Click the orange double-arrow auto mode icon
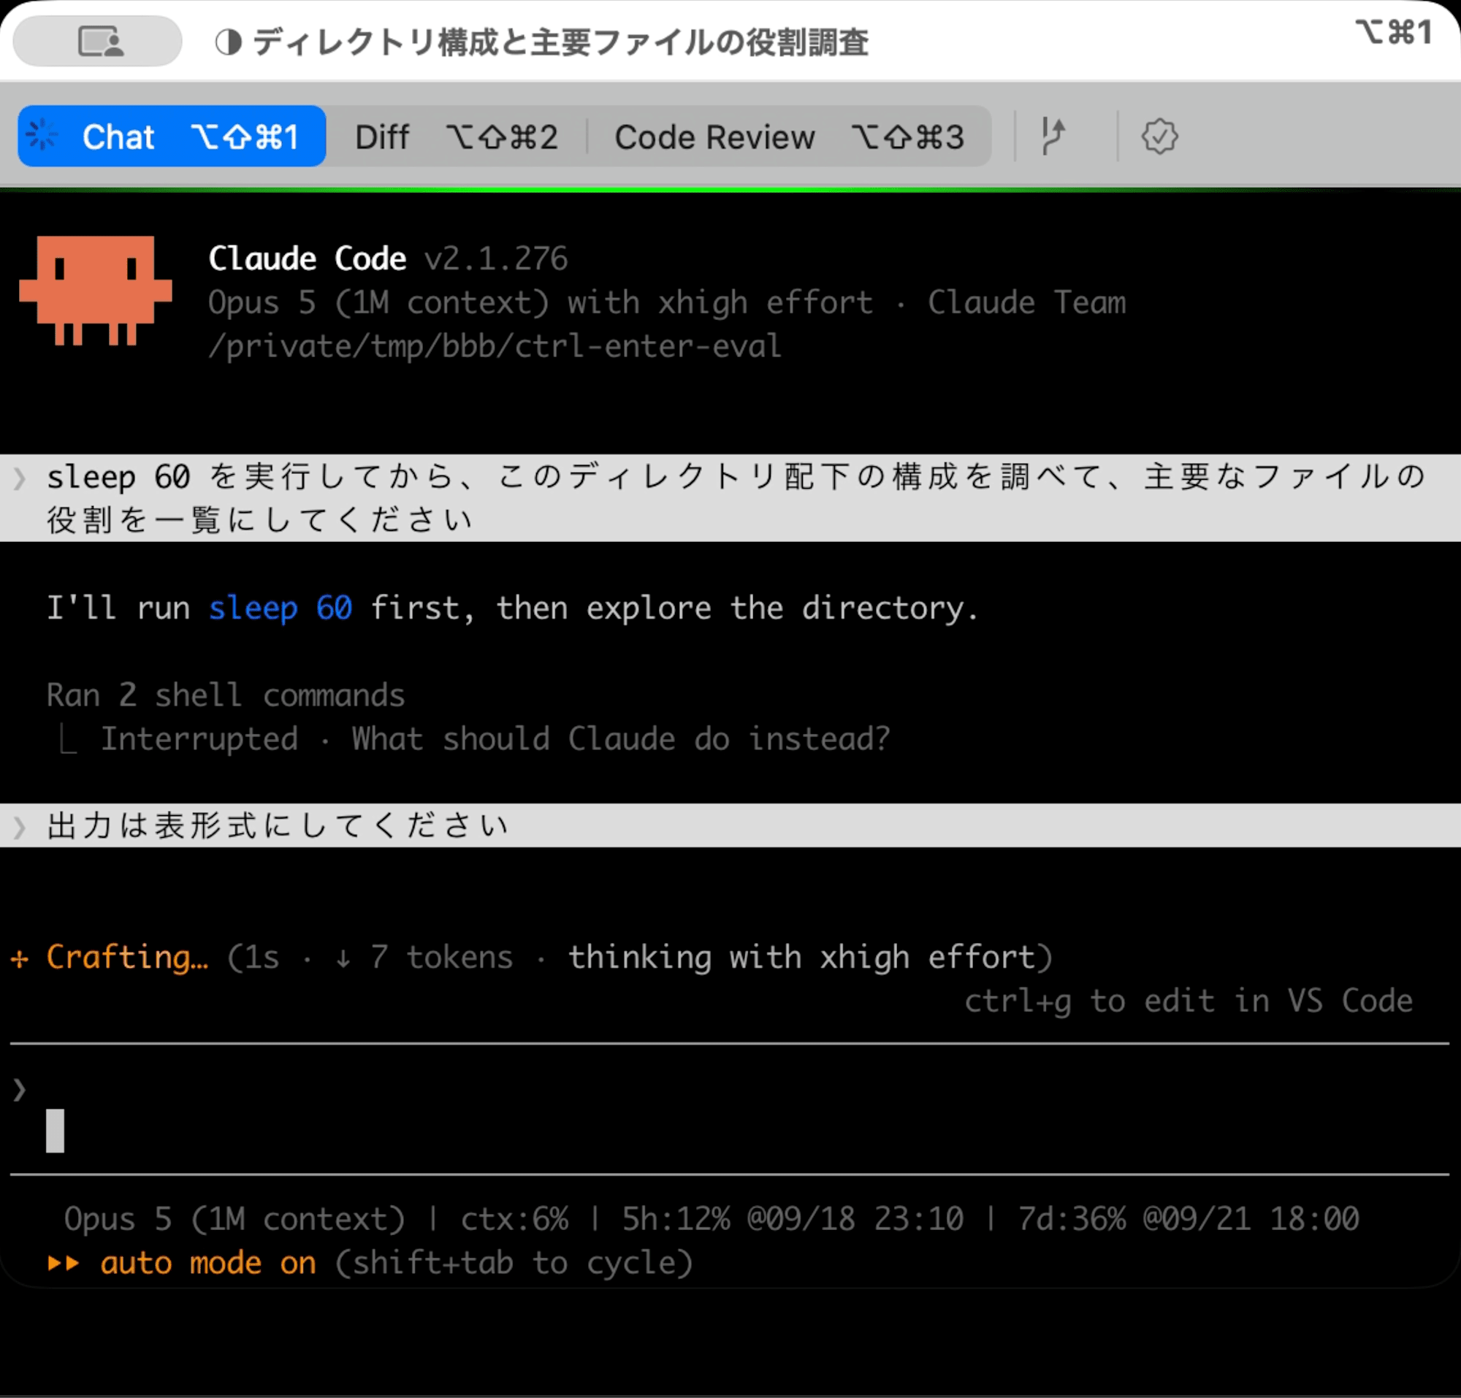Image resolution: width=1461 pixels, height=1398 pixels. point(64,1263)
